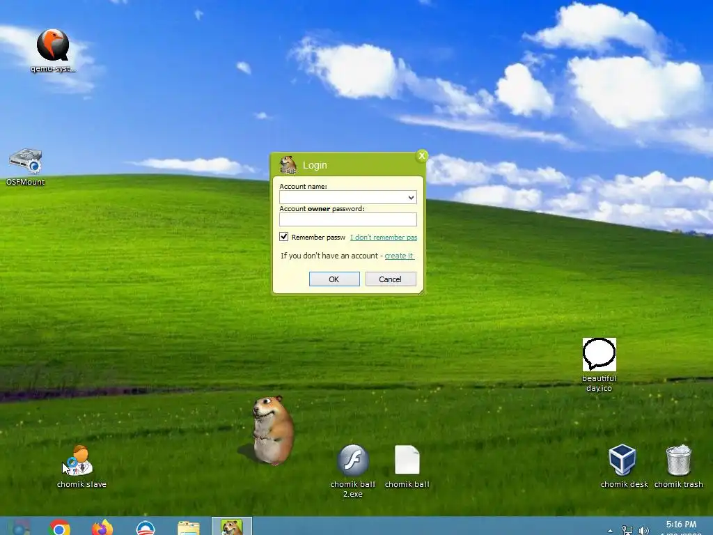Open the qemu-system desktop icon
The height and width of the screenshot is (535, 713).
coord(53,50)
